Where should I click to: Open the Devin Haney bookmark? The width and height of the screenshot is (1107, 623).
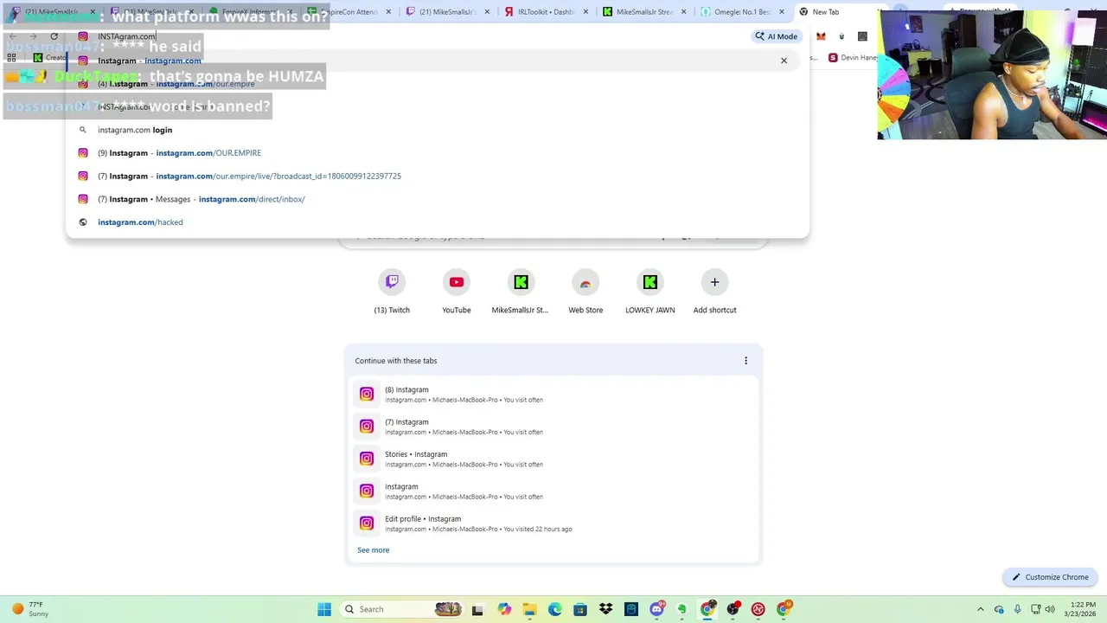853,58
